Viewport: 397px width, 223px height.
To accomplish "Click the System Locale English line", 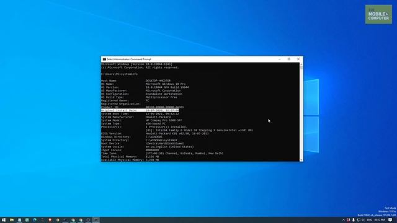I will pos(148,147).
